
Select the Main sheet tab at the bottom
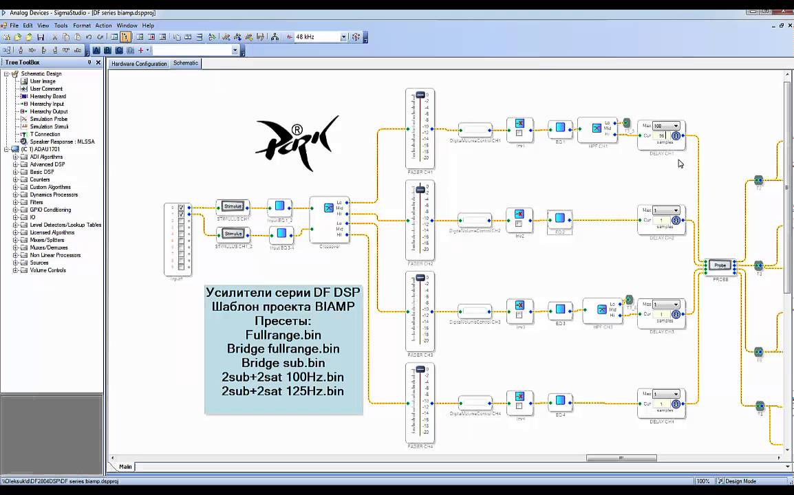point(125,467)
